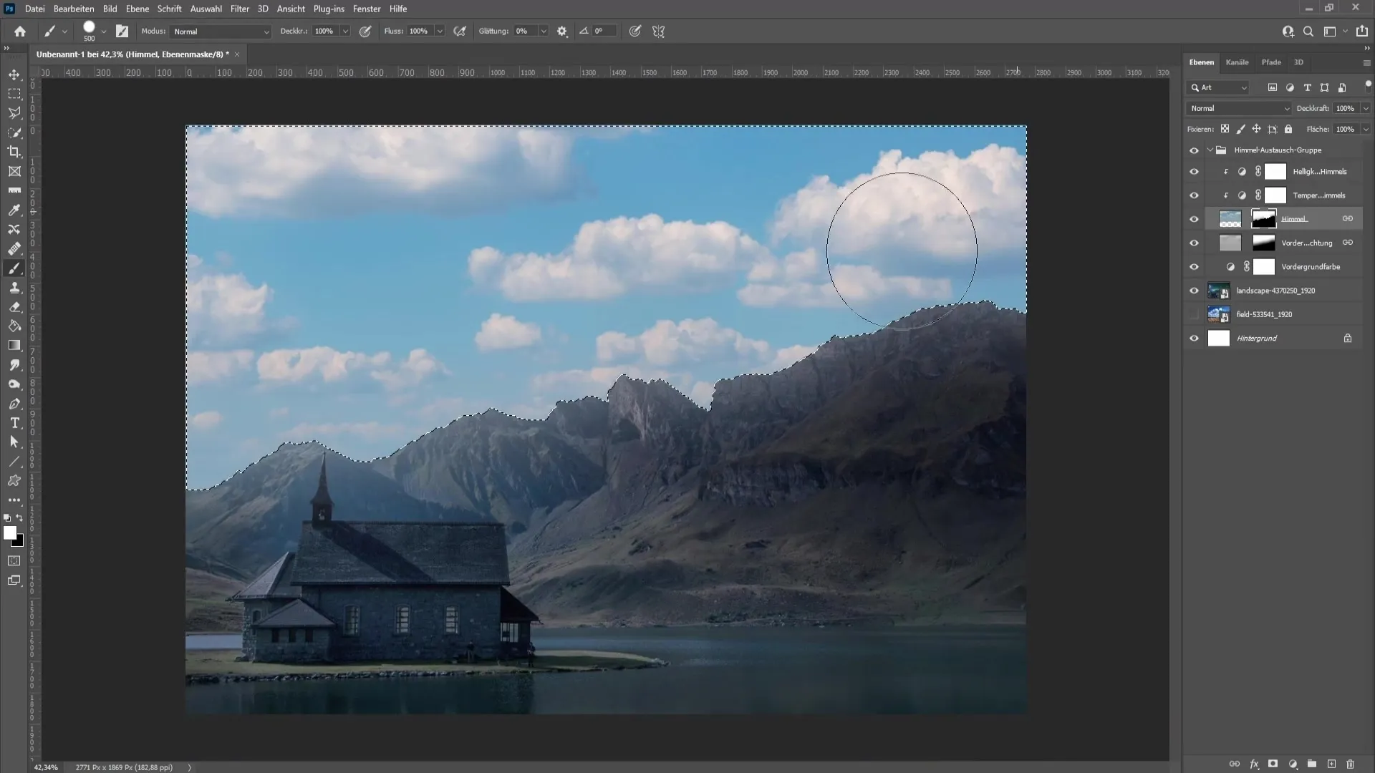
Task: Select the Horizontal Type tool
Action: coord(14,423)
